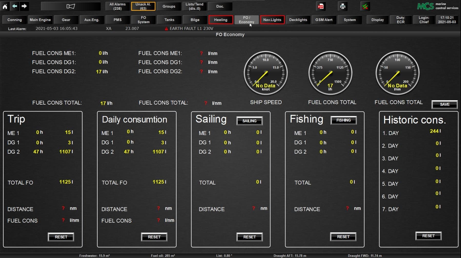Open Unack Al. (63) list
Image resolution: width=461 pixels, height=258 pixels.
(143, 6)
